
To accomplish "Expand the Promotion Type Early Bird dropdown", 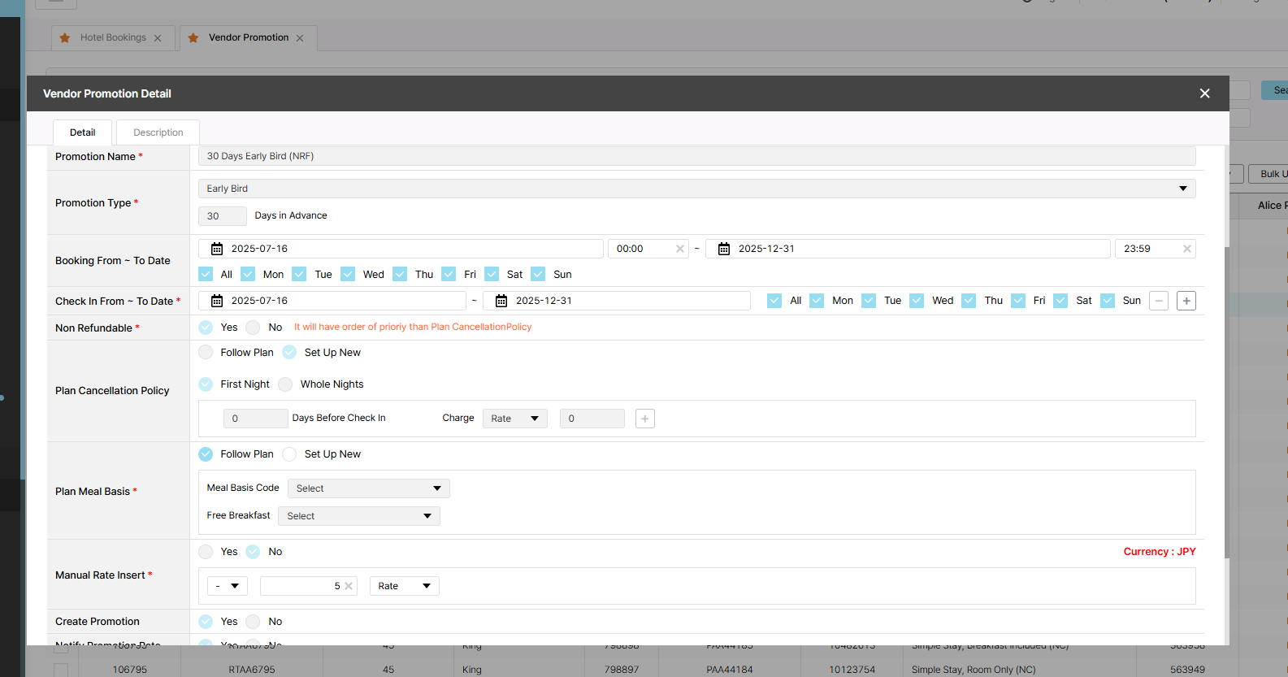I will click(696, 189).
